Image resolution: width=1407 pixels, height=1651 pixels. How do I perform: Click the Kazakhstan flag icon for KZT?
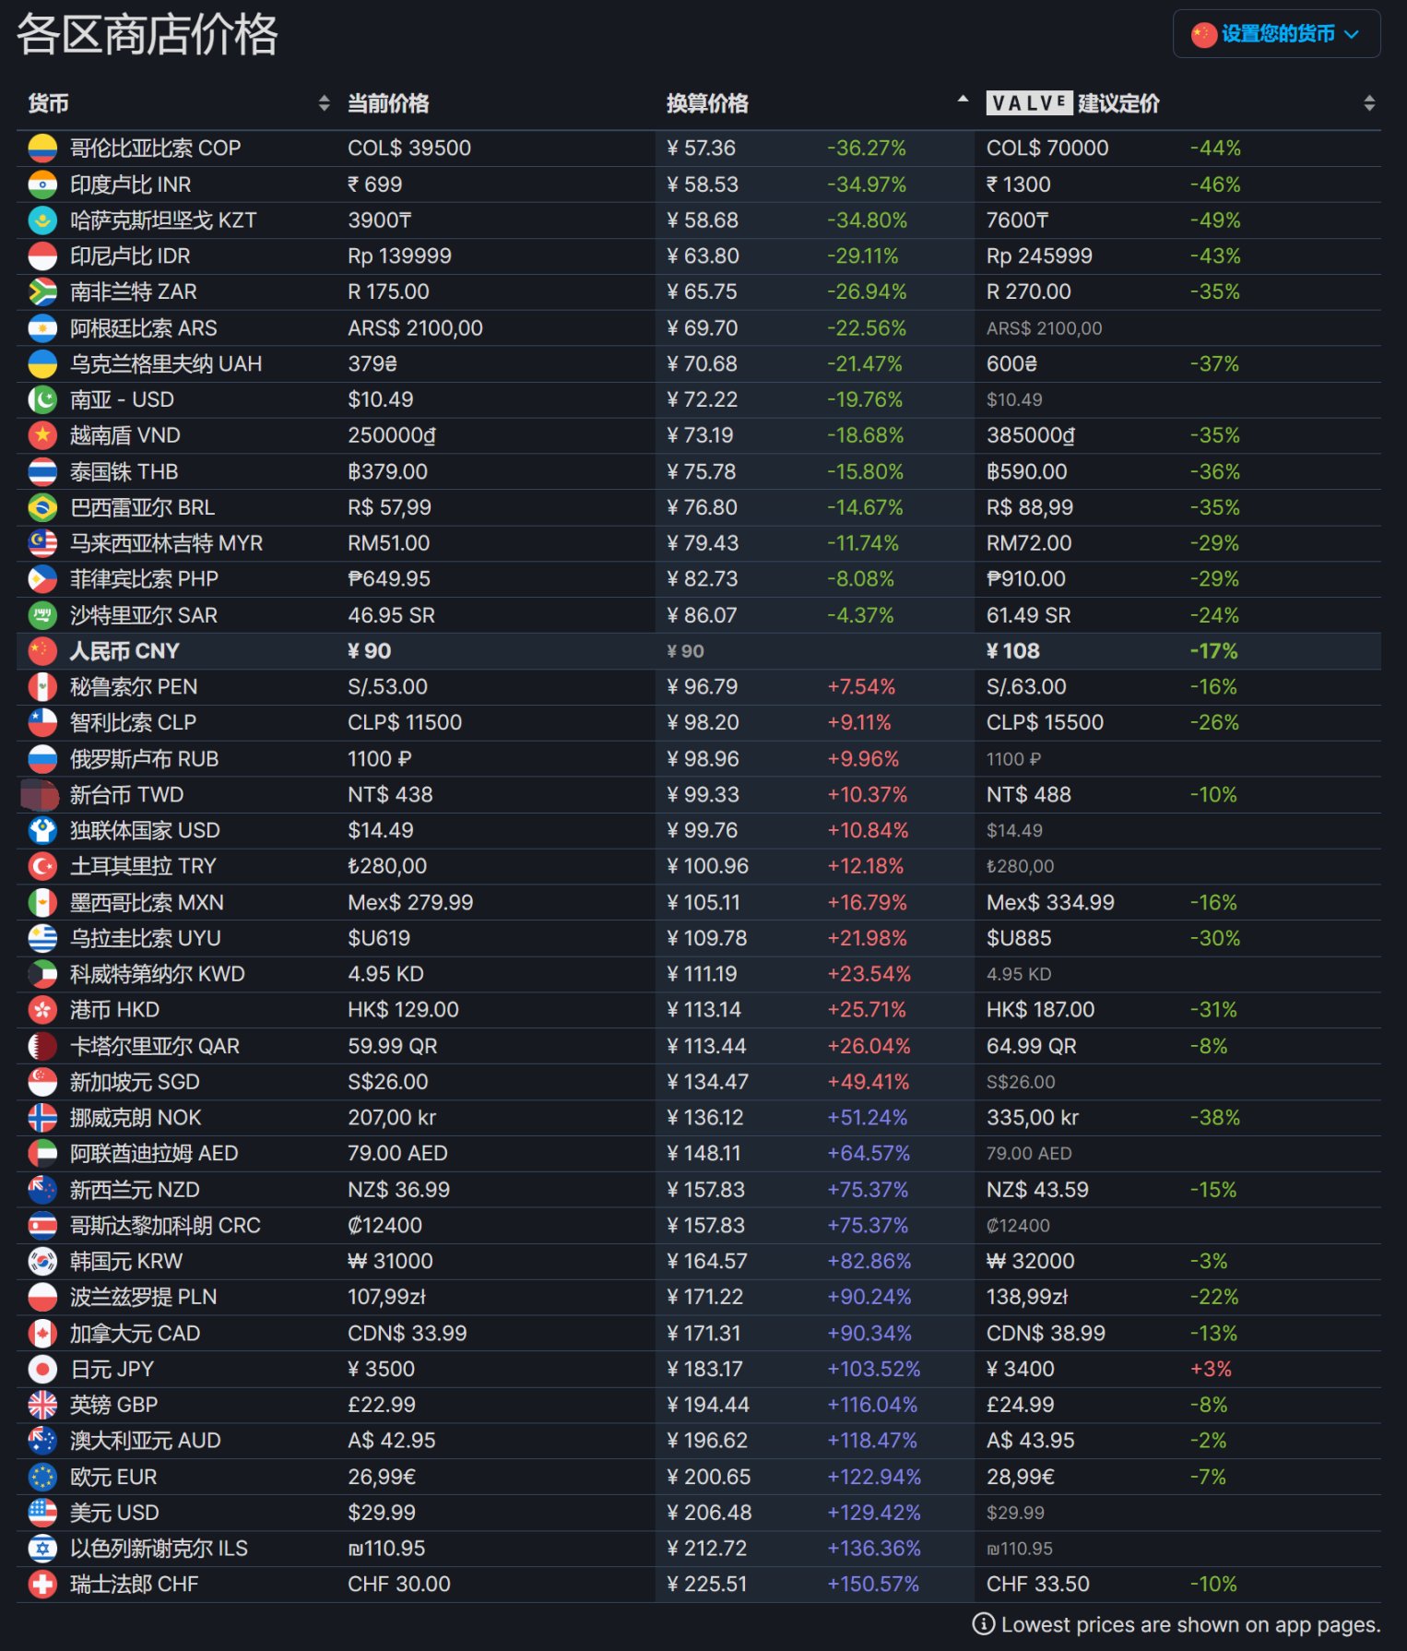point(42,220)
